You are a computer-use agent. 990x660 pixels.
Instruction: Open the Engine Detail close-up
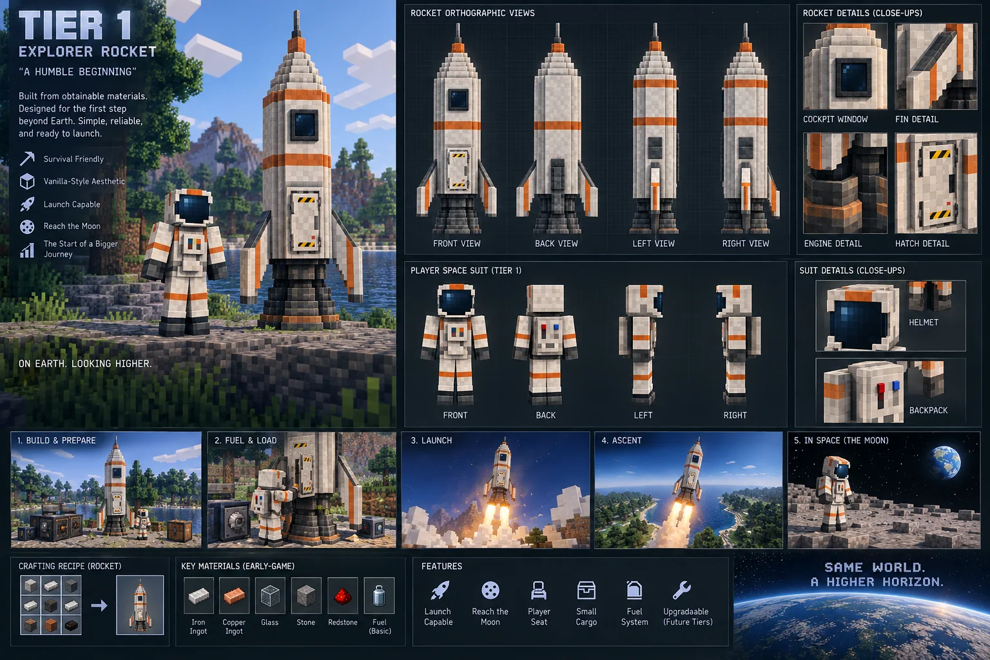pyautogui.click(x=845, y=183)
